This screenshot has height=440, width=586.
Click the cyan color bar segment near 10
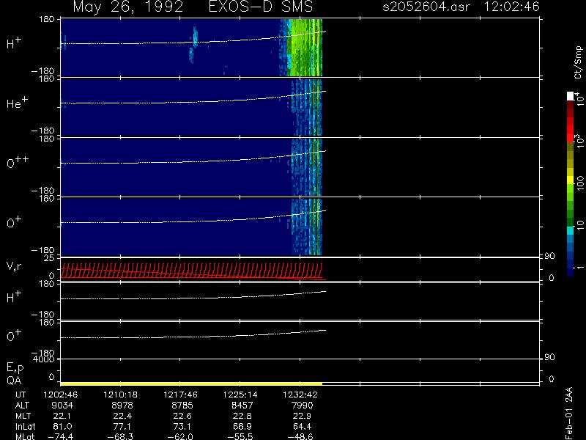click(571, 230)
